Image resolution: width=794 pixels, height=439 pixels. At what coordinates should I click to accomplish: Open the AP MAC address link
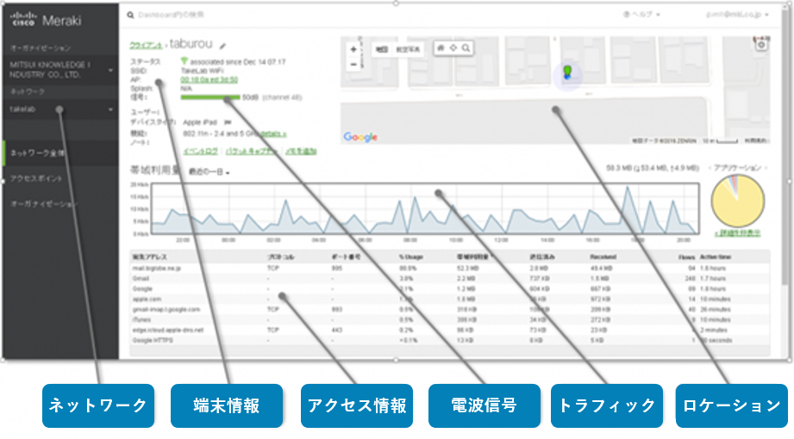209,80
